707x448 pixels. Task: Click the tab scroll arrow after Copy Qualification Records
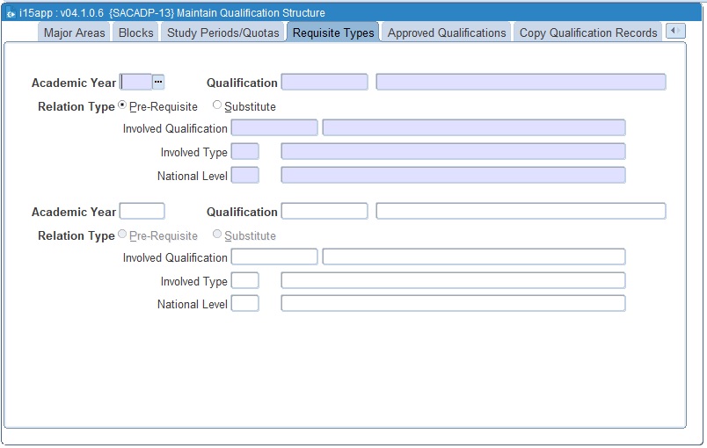tap(674, 31)
